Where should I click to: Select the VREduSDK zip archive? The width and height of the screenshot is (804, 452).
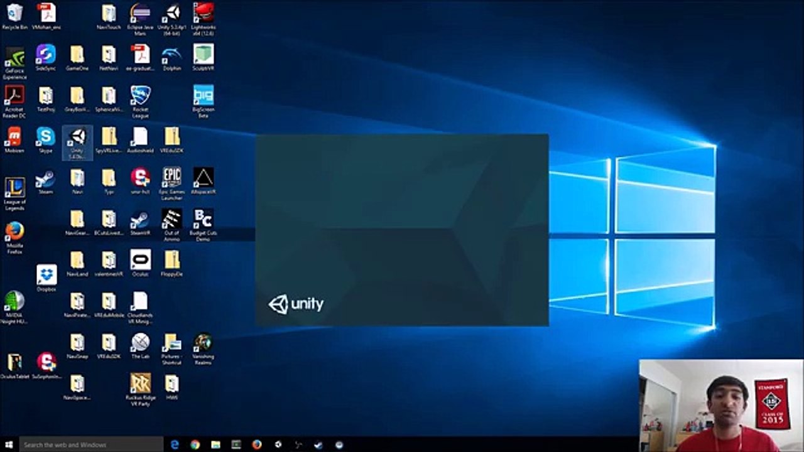point(171,140)
